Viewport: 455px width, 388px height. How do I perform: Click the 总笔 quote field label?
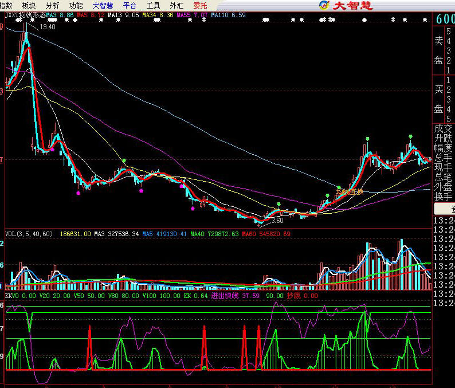click(x=443, y=177)
